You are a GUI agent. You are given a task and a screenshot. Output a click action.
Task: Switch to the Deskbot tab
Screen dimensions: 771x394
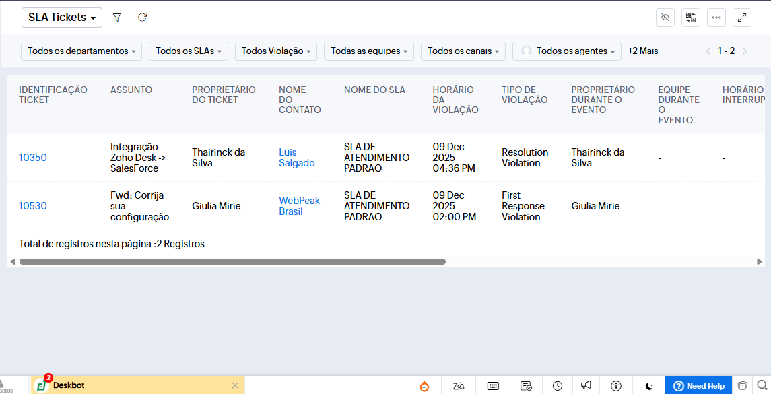(x=69, y=385)
